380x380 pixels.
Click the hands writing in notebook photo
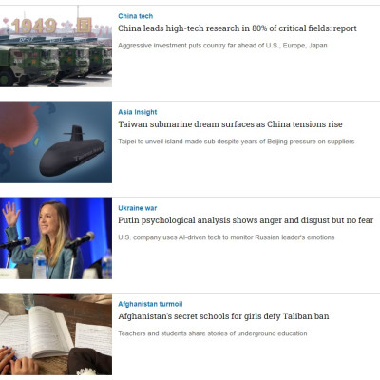[17, 362]
